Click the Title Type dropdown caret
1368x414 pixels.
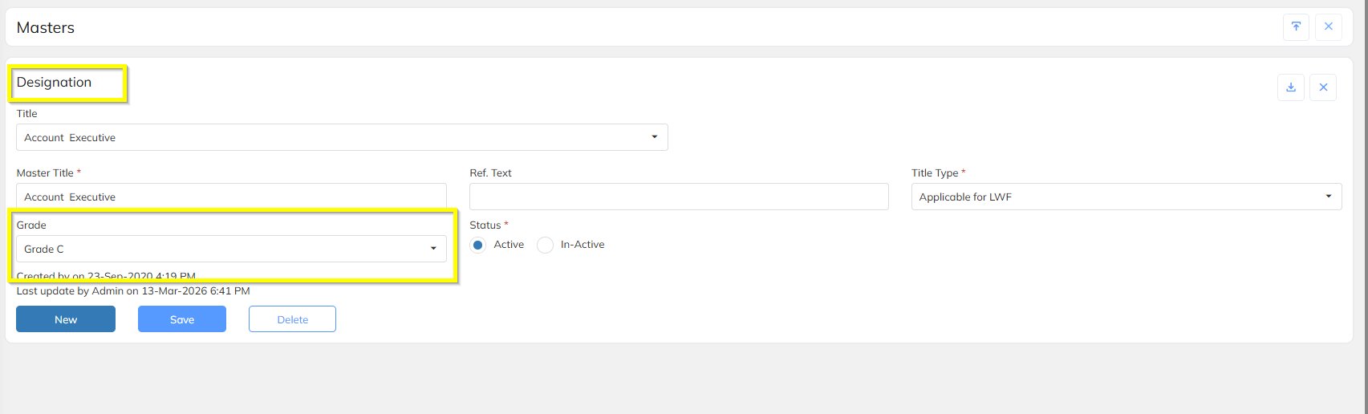pyautogui.click(x=1329, y=197)
